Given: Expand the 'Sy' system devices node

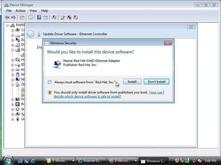Looking at the screenshot, I should (12, 114).
